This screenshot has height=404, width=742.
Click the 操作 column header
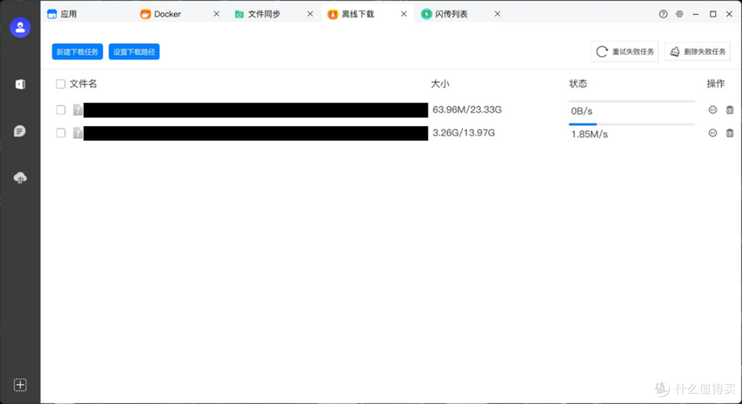pos(715,84)
